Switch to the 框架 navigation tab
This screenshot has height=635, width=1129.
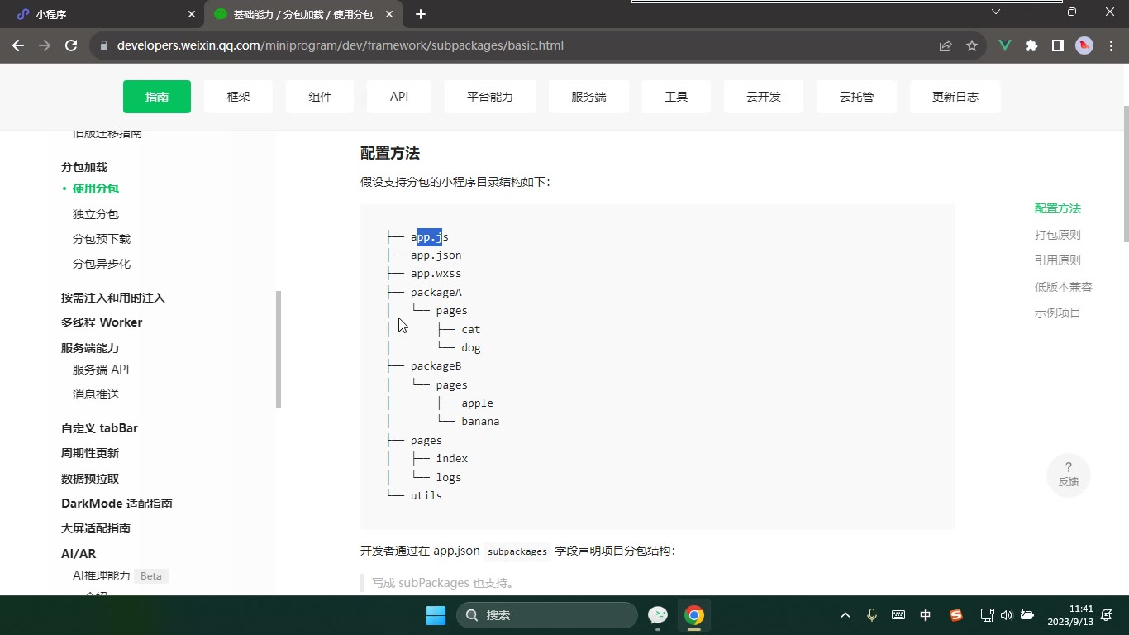[x=238, y=97]
